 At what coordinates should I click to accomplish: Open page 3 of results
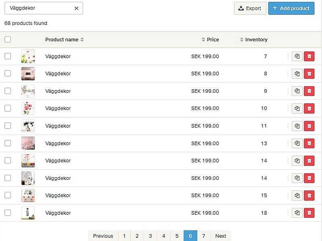[x=150, y=236]
